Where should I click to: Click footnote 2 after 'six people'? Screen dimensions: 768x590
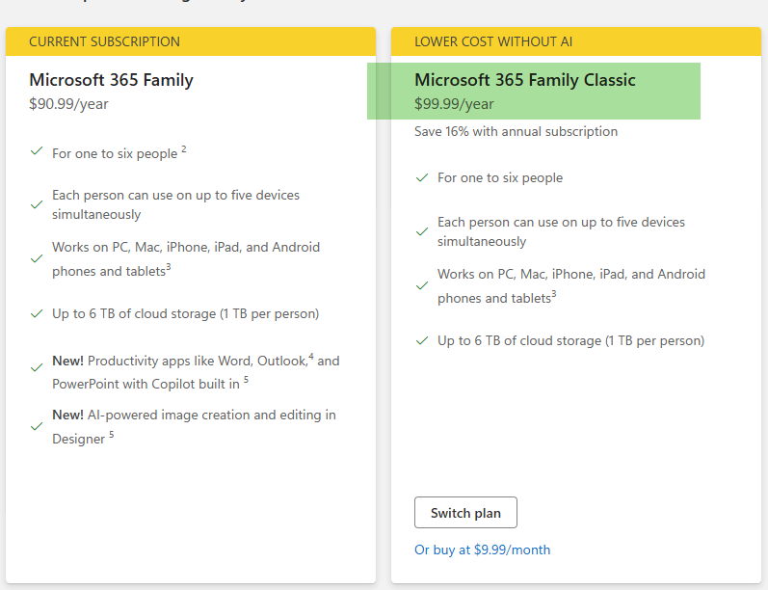184,148
